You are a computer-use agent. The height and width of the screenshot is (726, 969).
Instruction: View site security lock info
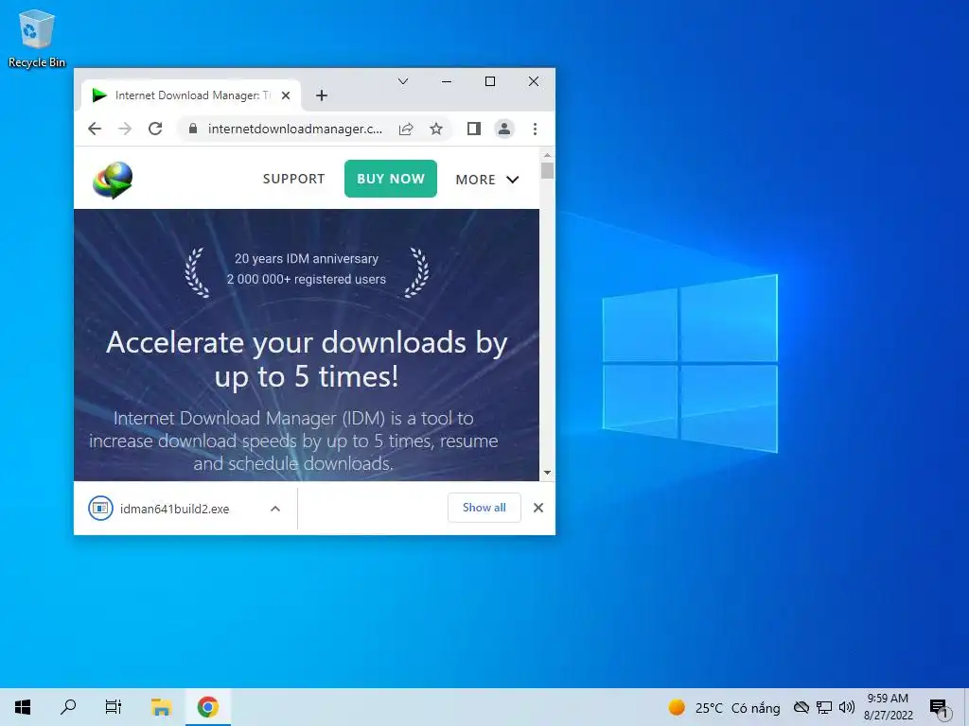pyautogui.click(x=193, y=129)
